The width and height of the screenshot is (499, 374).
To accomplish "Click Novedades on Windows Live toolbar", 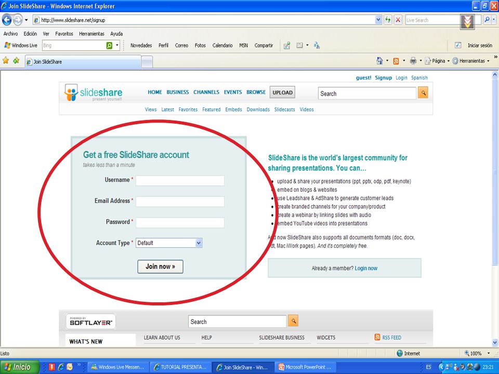I will [141, 46].
